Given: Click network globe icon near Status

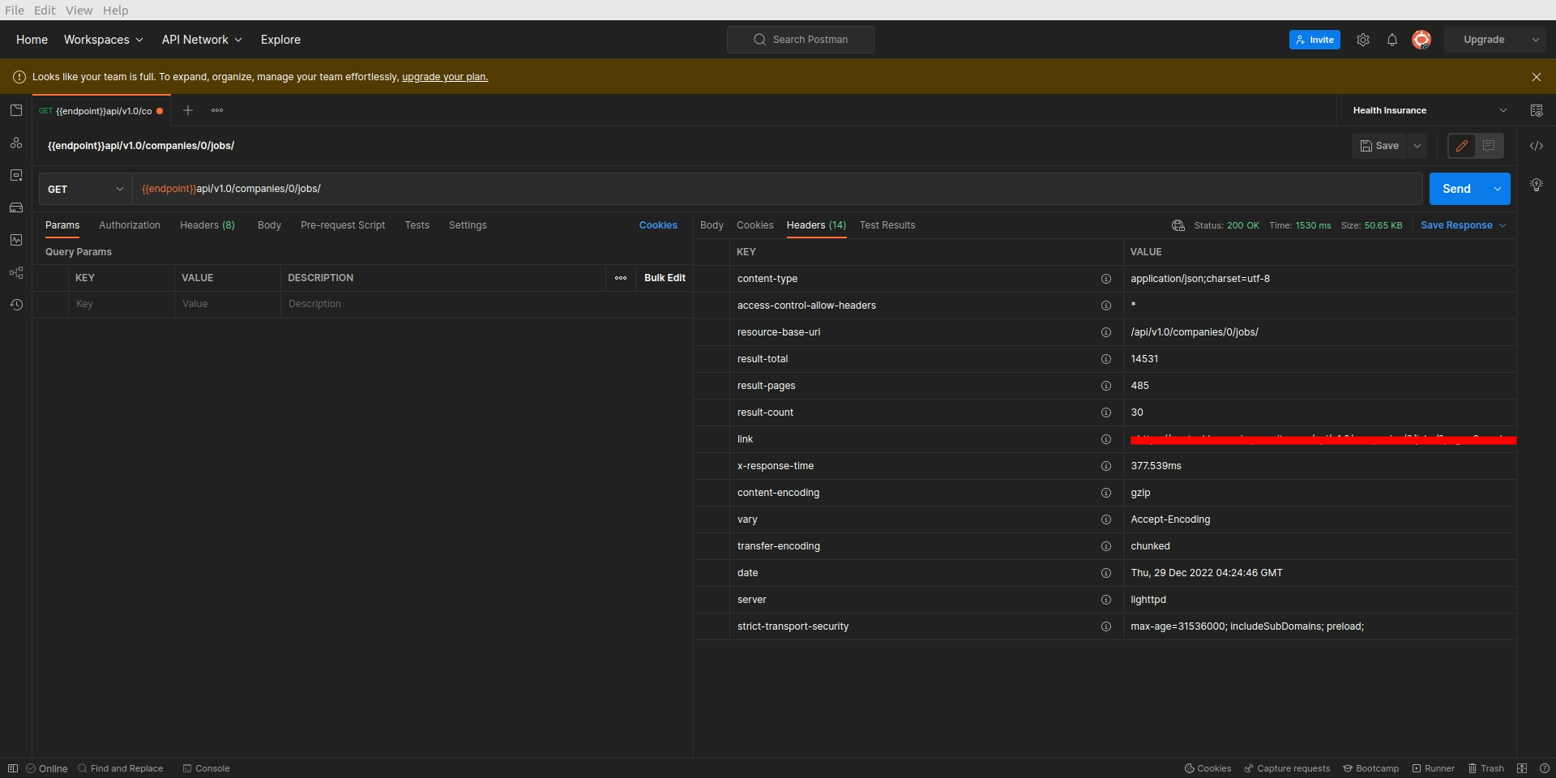Looking at the screenshot, I should pyautogui.click(x=1178, y=225).
